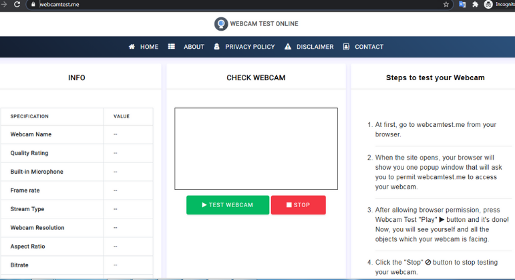Select the Quality Rating row label
The height and width of the screenshot is (280, 515).
point(29,153)
